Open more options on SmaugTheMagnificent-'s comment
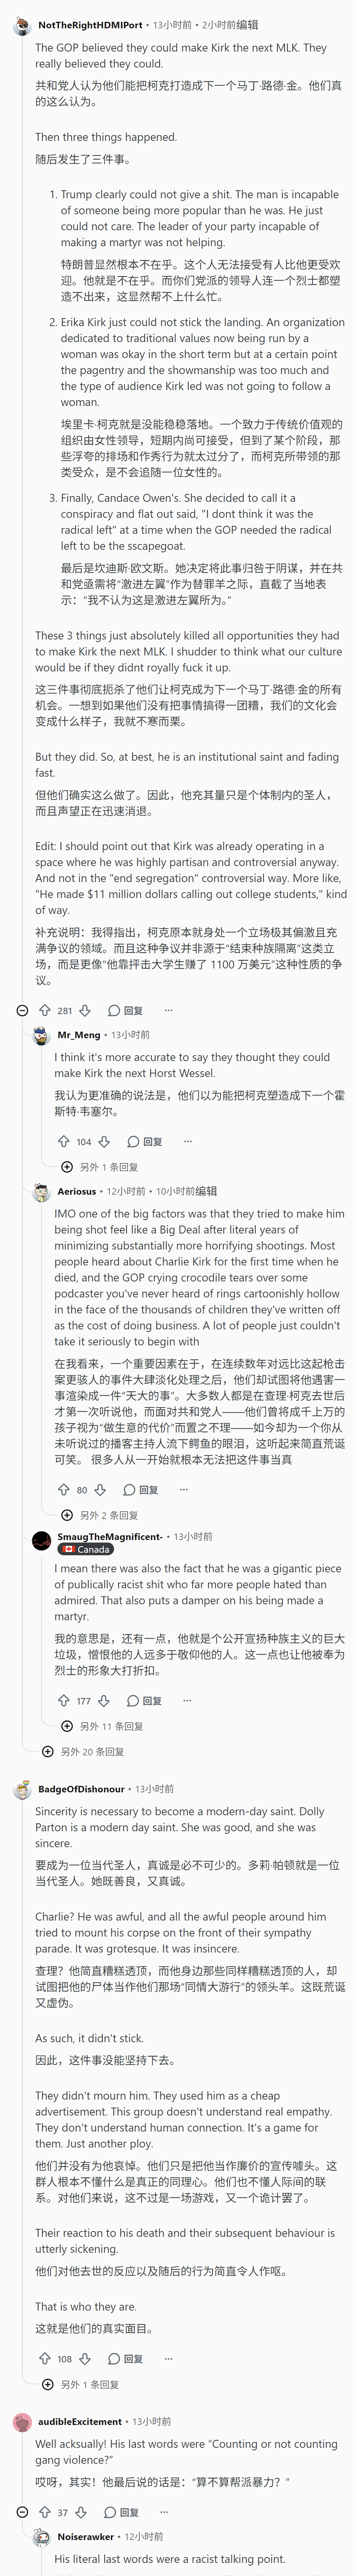Image resolution: width=356 pixels, height=2576 pixels. 187,1700
